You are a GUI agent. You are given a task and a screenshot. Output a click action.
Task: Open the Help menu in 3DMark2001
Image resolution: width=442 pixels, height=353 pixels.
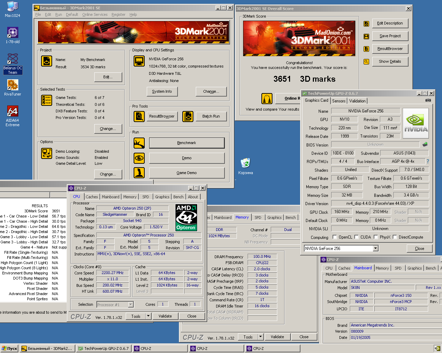coord(133,14)
